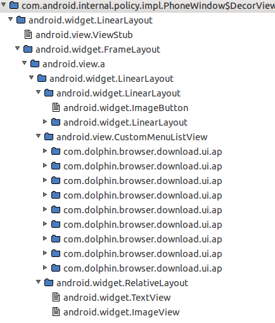This screenshot has width=275, height=323.
Task: Click the android.widget.TextView document icon
Action: click(56, 297)
